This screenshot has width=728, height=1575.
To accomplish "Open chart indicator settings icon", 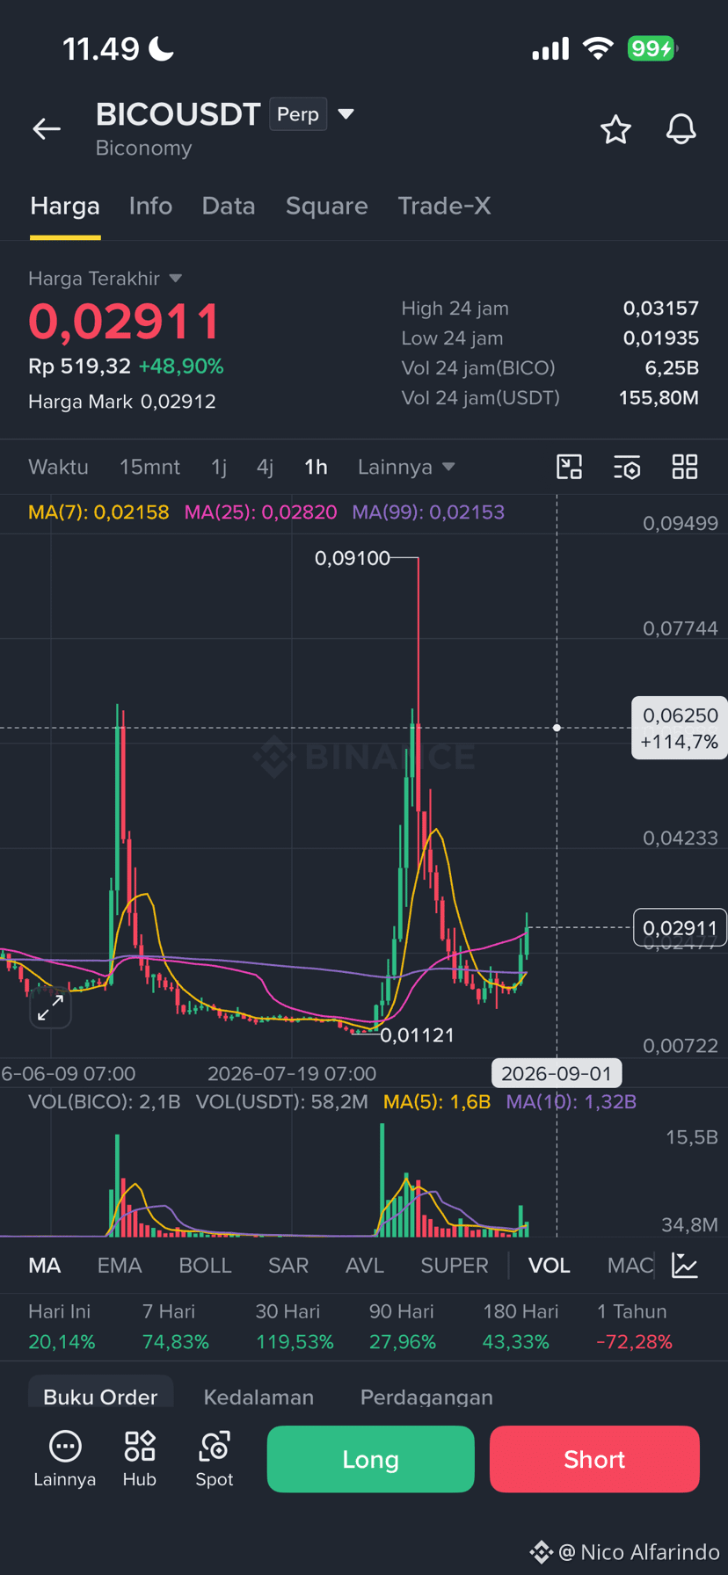I will click(627, 467).
